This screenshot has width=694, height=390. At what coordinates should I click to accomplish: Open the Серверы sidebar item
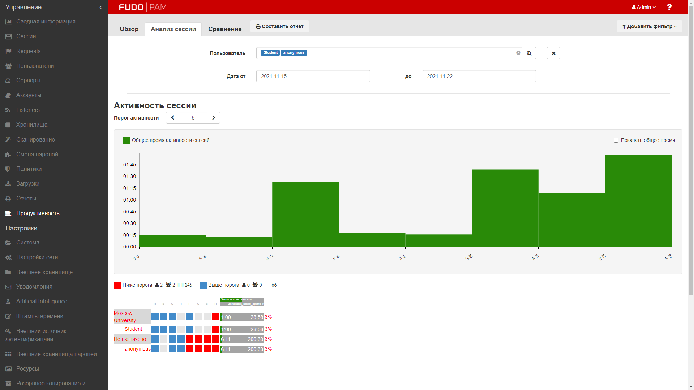click(x=28, y=81)
